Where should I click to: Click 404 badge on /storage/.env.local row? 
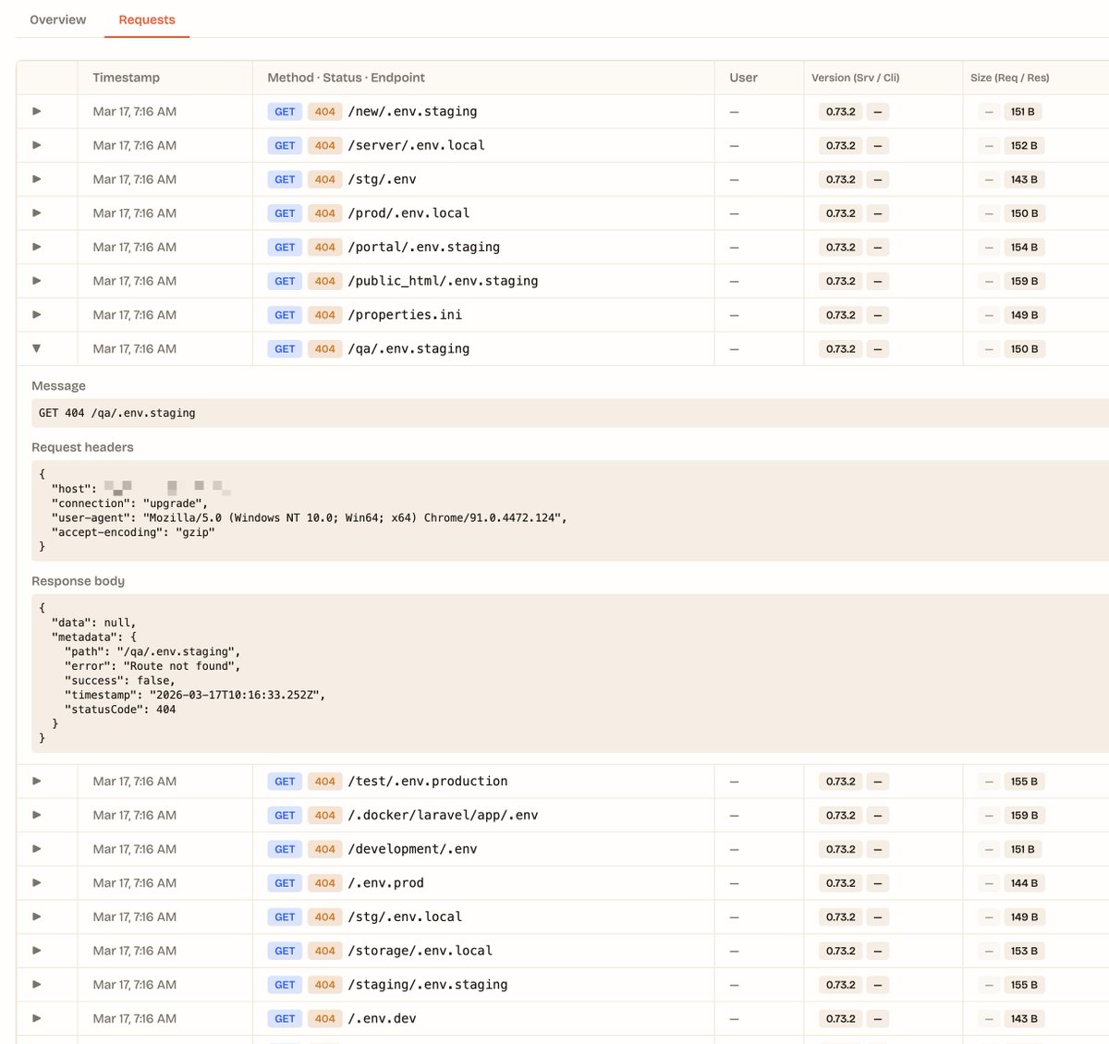(x=324, y=951)
